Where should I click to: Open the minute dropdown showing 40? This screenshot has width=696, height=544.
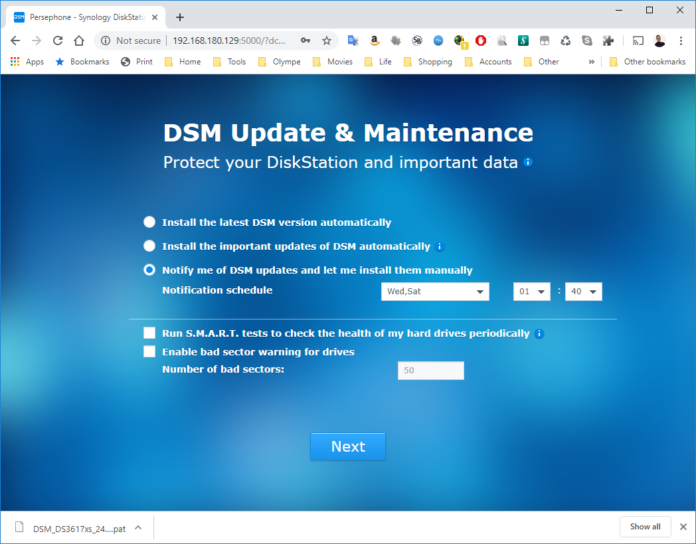[x=583, y=292]
